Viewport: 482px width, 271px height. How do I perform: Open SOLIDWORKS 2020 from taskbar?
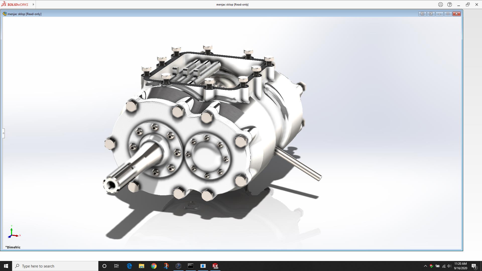(215, 266)
